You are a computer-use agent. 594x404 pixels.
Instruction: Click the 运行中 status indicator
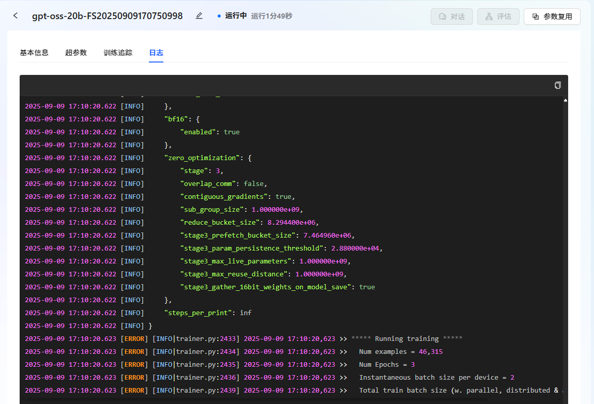(232, 16)
